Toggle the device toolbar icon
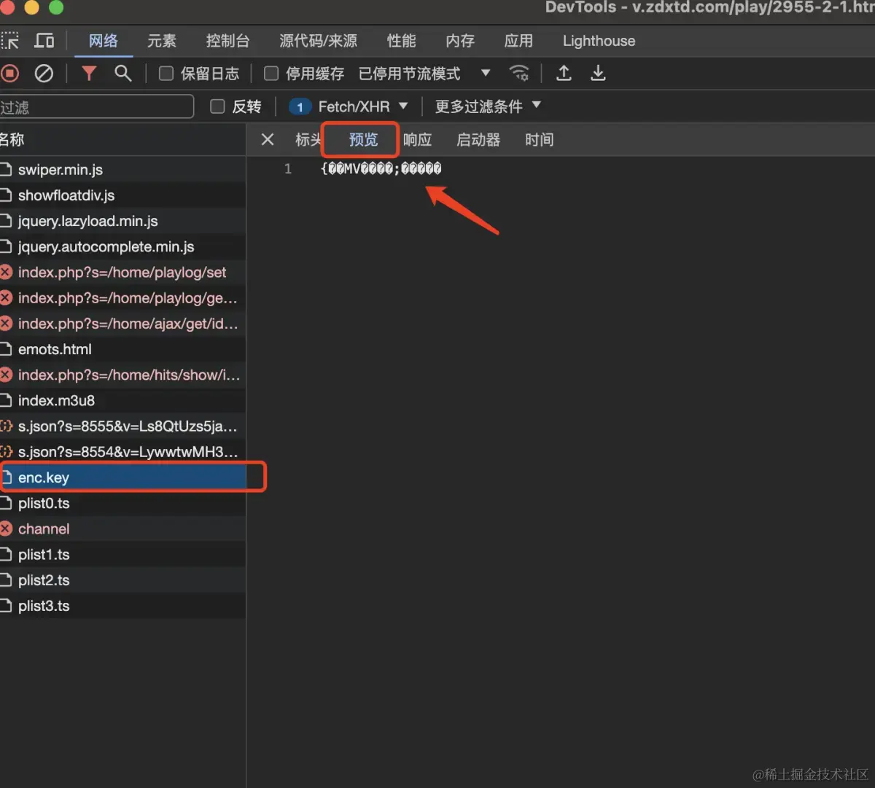This screenshot has height=788, width=875. (44, 41)
